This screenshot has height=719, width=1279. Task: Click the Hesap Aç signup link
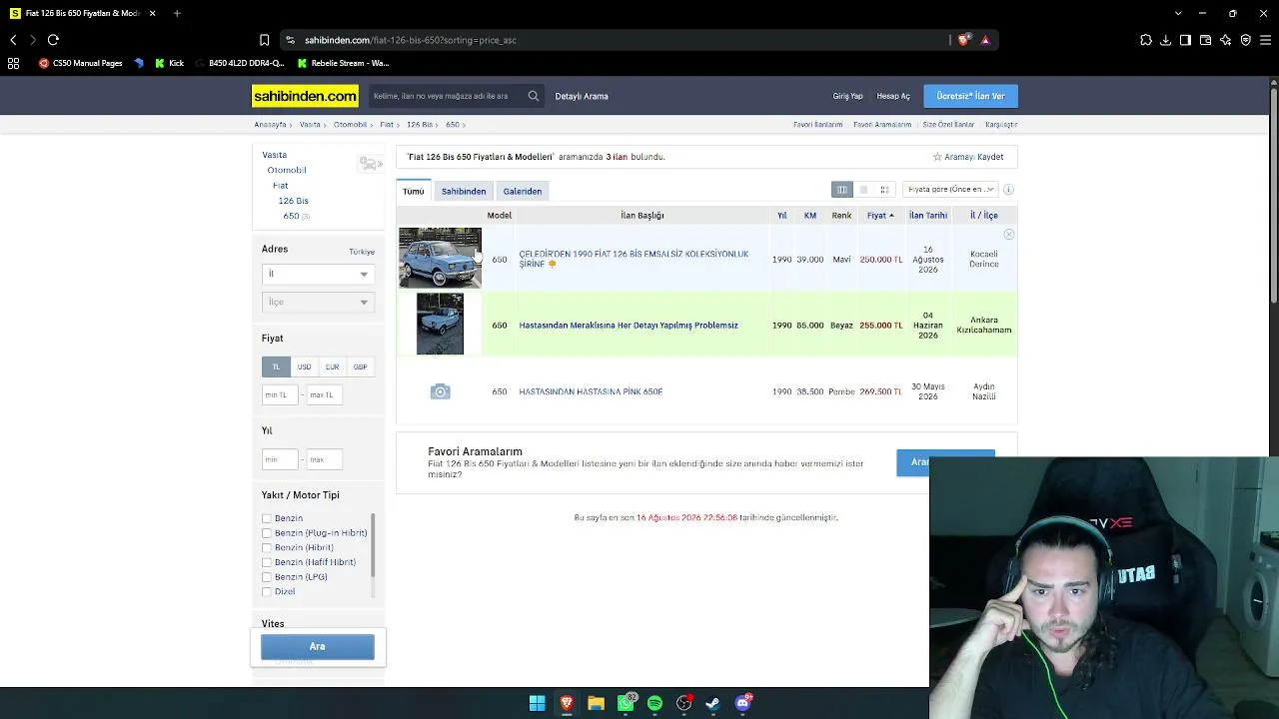pyautogui.click(x=893, y=96)
